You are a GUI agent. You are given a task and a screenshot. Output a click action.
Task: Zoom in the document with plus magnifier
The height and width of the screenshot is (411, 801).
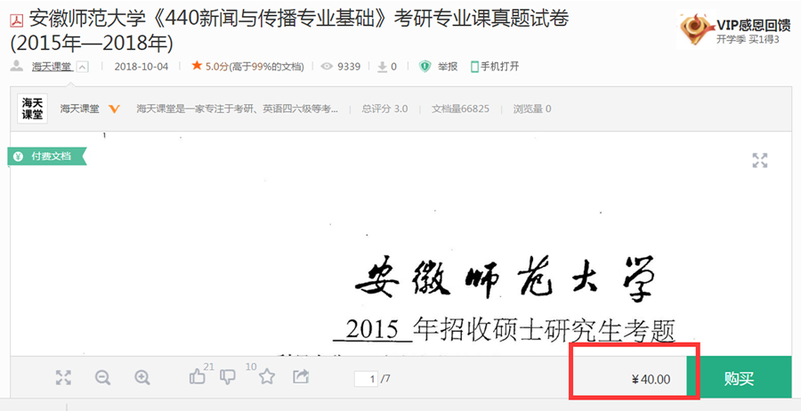pyautogui.click(x=142, y=378)
